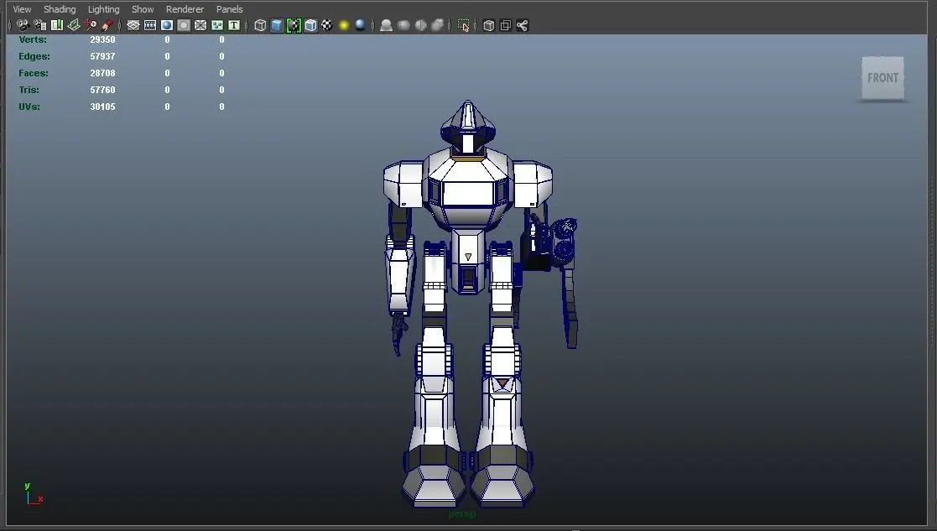Click the "Edges:" label
Viewport: 937px width, 531px height.
coord(34,56)
